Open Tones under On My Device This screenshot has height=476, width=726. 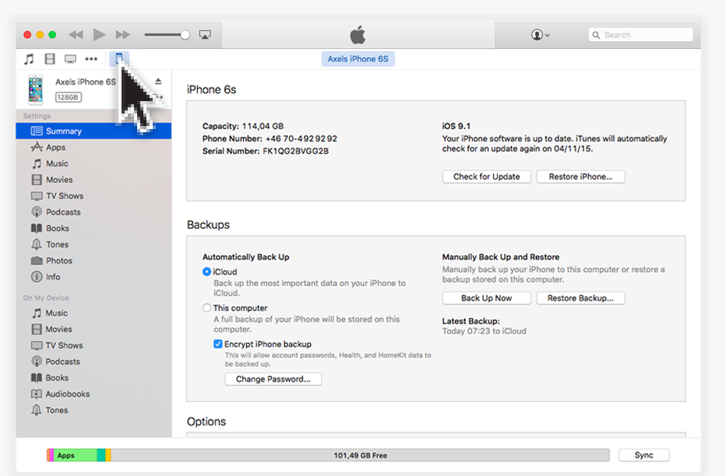(93, 410)
